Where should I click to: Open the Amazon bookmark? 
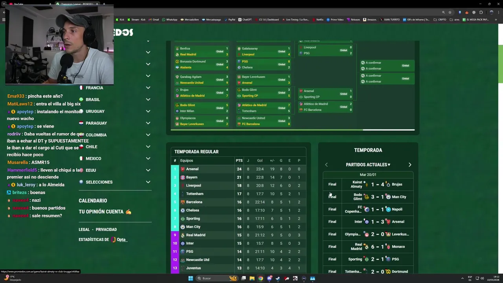pos(370,19)
